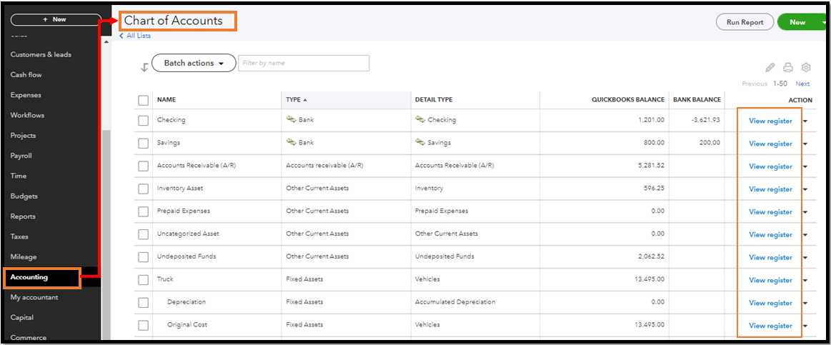Click the Filter by name field
Viewport: 831px width, 345px height.
coord(304,63)
